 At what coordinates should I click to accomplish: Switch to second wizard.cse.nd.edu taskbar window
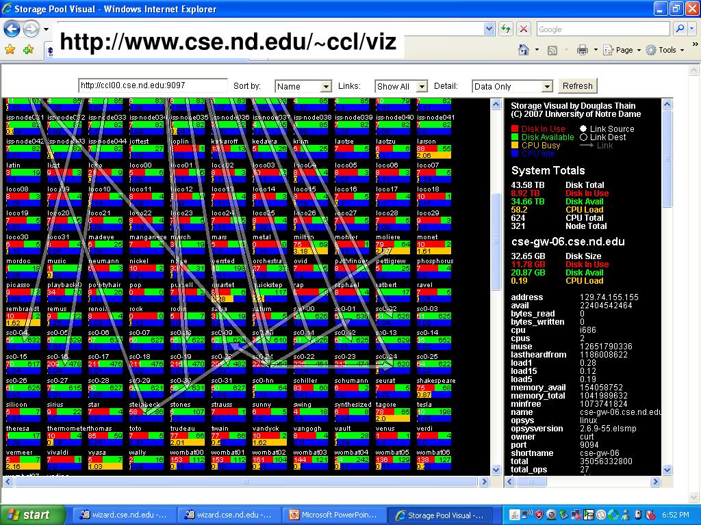(229, 515)
